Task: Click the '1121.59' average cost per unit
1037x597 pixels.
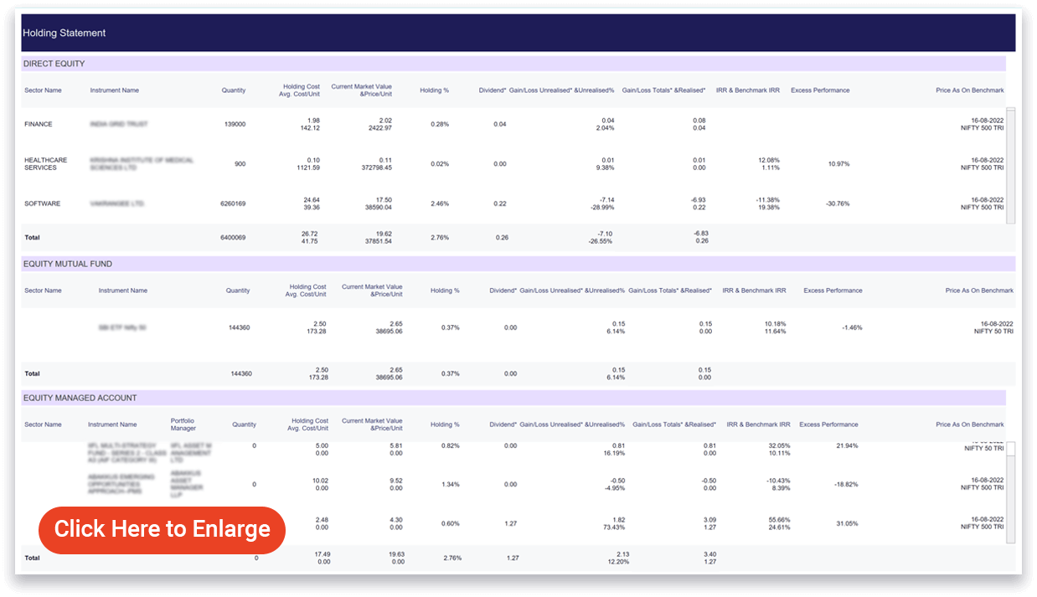Action: pos(307,168)
